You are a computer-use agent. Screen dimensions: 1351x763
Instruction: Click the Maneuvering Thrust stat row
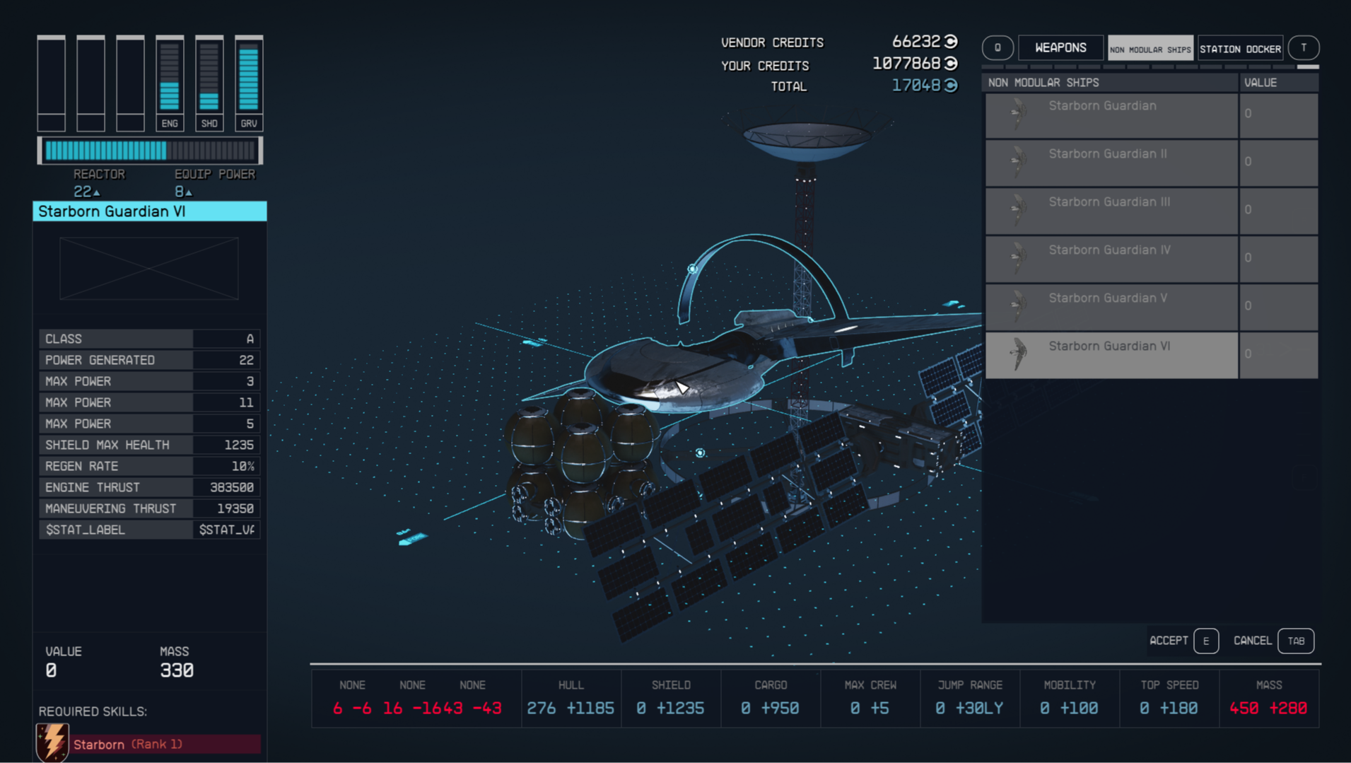pyautogui.click(x=150, y=508)
